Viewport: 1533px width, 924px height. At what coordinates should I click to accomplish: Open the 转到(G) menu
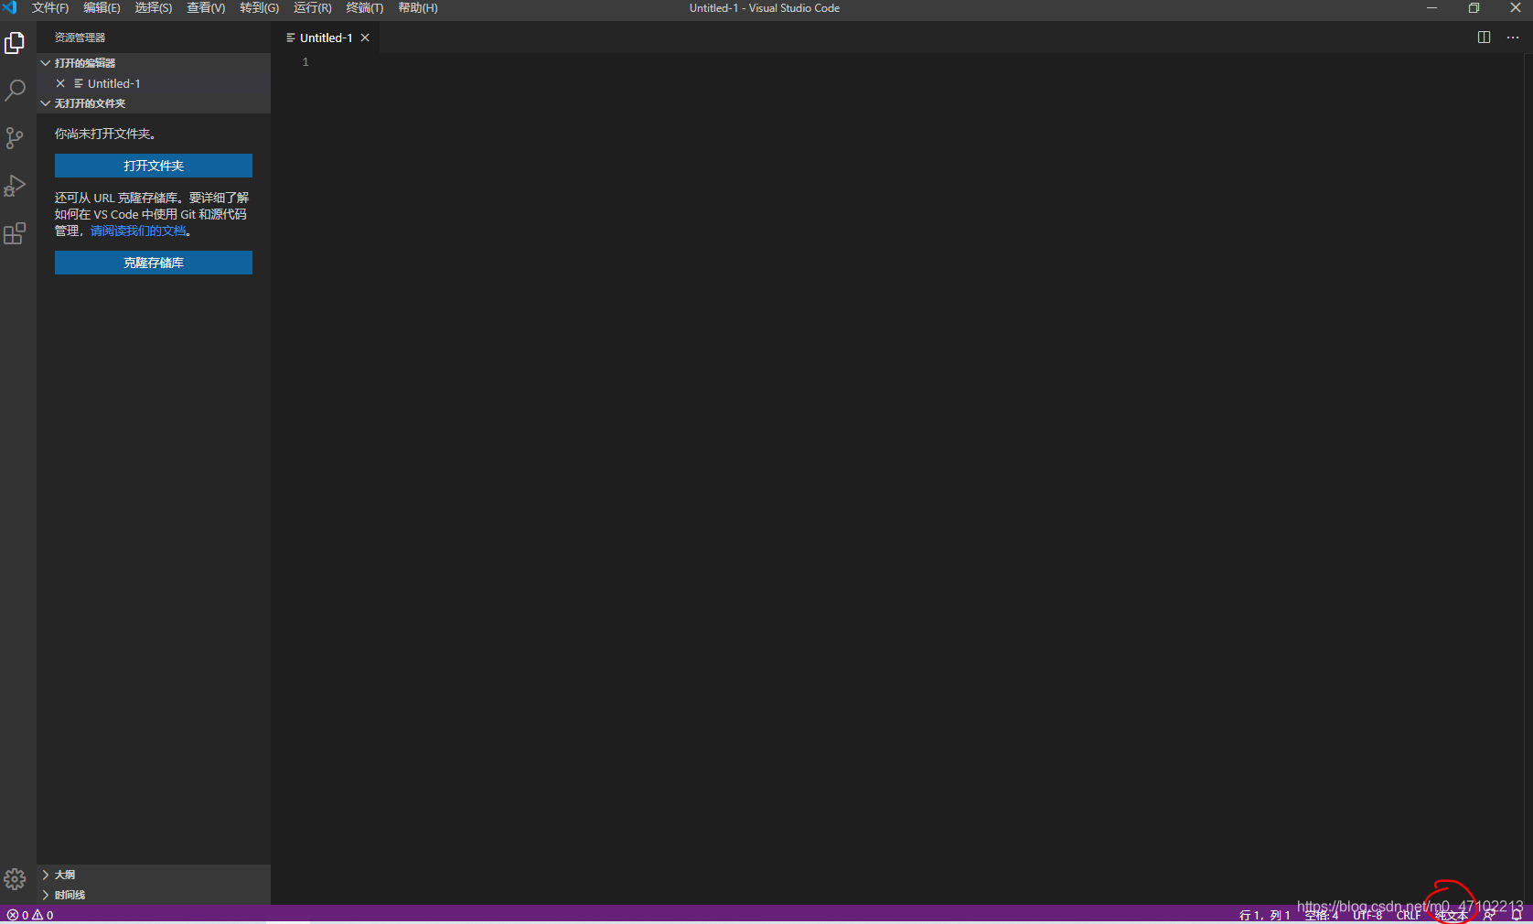(260, 7)
